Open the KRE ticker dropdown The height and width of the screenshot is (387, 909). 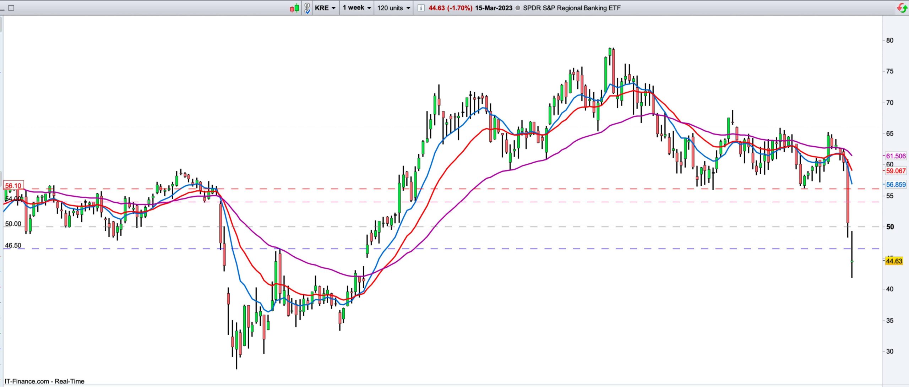(x=325, y=8)
